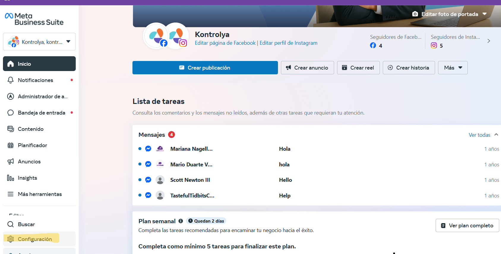
Task: Click the Planificador calendar icon
Action: coord(10,145)
